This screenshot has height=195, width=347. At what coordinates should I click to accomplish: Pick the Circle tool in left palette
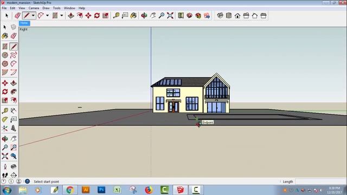coord(5,55)
